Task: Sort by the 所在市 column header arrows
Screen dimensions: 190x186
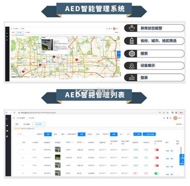Action: tap(72, 142)
